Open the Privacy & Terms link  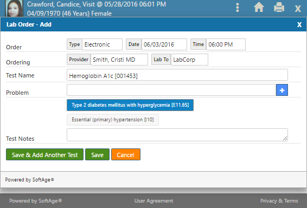click(279, 201)
